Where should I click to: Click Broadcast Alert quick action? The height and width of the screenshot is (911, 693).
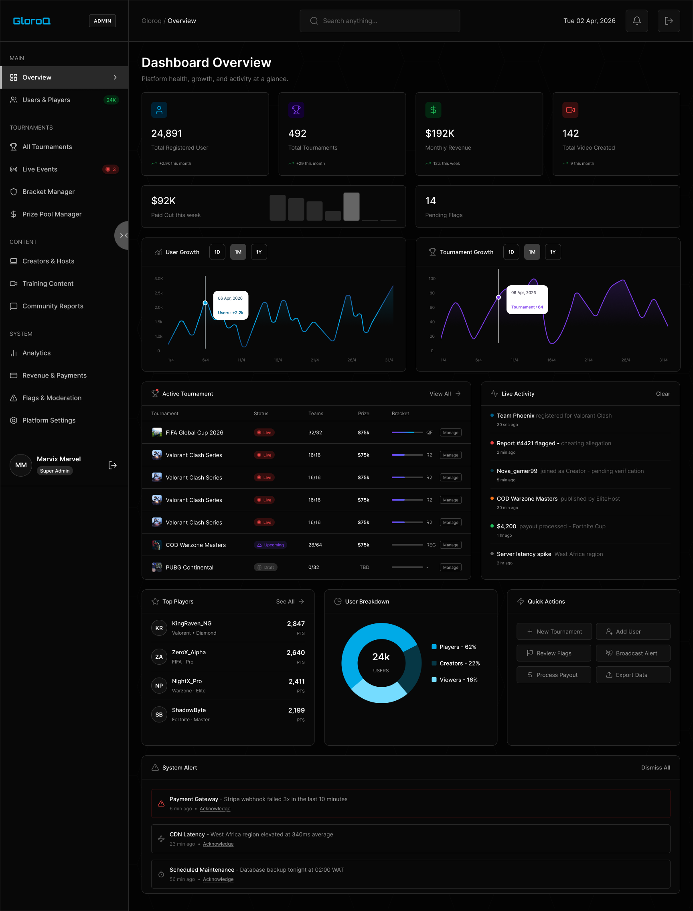click(633, 653)
